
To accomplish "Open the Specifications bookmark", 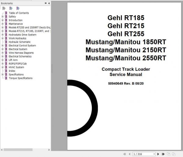I will 16,75.
